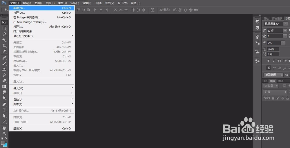Select the Smudge tool
This screenshot has height=148, width=290.
4,92
